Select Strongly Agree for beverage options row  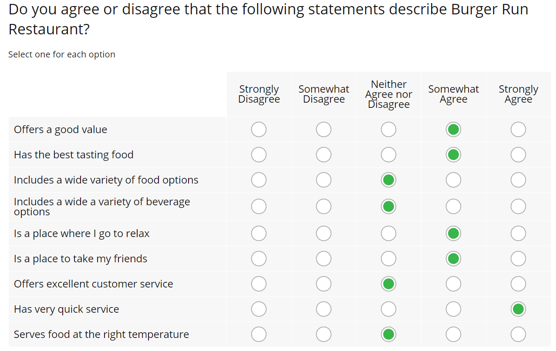point(518,207)
